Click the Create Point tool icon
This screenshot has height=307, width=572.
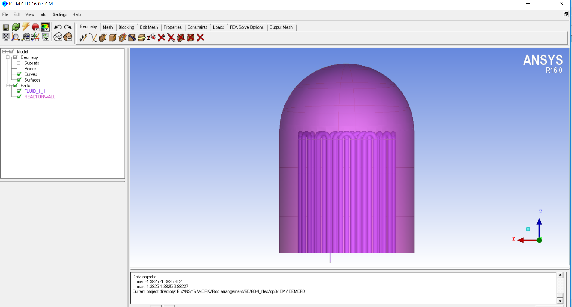[x=83, y=38]
